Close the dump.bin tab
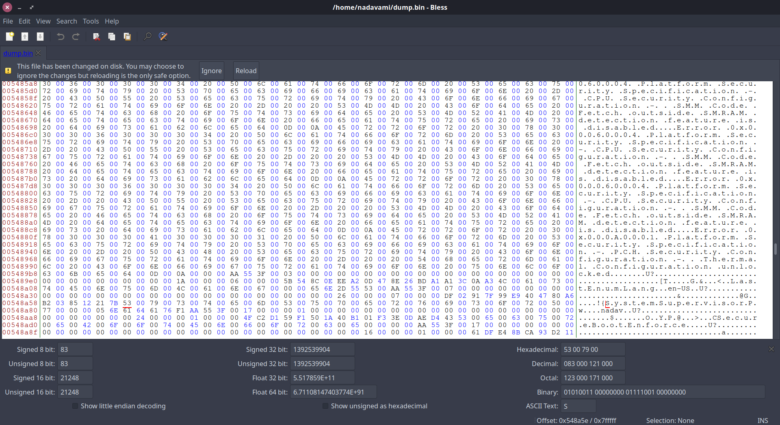The image size is (780, 425). [x=39, y=53]
